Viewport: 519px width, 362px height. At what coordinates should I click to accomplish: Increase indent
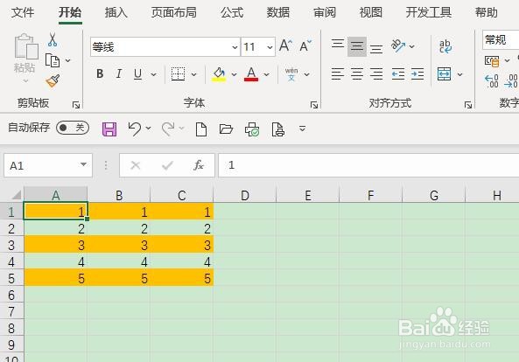[x=417, y=73]
